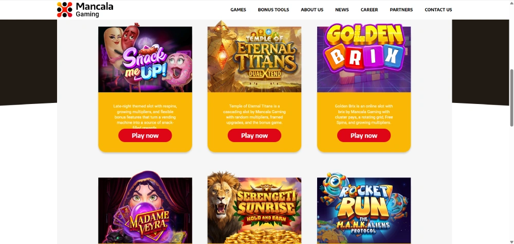Select the Rocket Run game thumbnail
This screenshot has height=244, width=514.
click(x=364, y=207)
